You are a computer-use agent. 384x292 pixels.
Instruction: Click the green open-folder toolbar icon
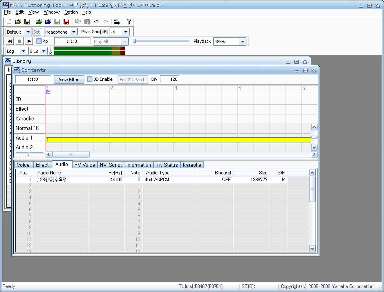[39, 22]
